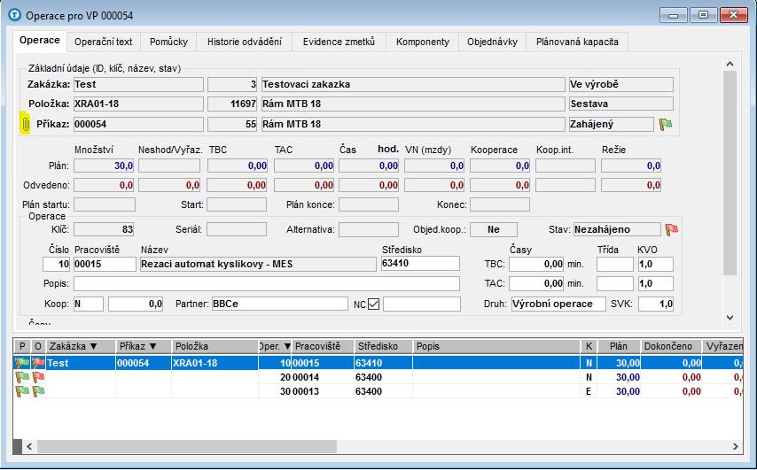Open the Historie odvádění tab

pos(245,42)
